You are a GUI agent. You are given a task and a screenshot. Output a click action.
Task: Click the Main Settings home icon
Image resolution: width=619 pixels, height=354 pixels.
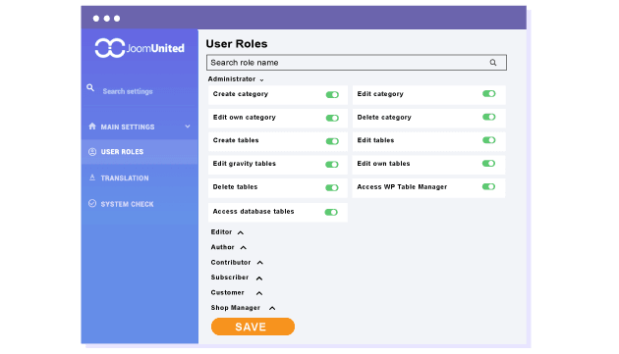point(92,126)
